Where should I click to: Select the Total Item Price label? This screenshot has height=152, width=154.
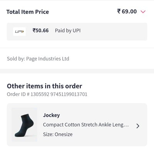pos(28,12)
